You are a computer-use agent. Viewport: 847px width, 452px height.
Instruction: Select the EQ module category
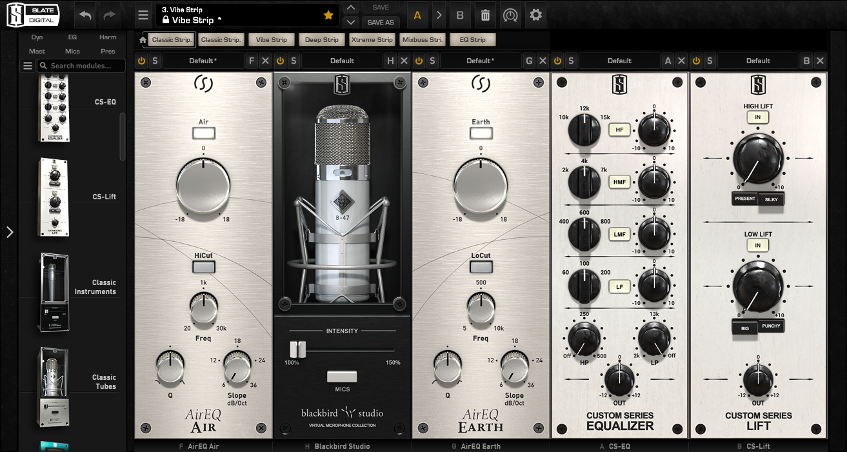(x=72, y=37)
